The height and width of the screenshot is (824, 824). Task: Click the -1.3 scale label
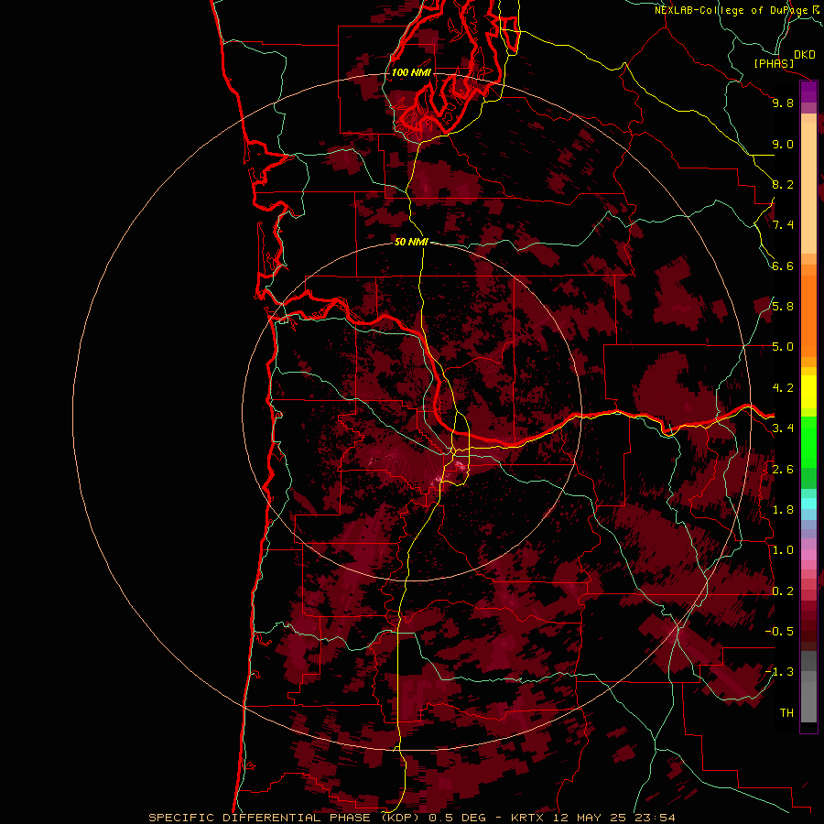779,672
